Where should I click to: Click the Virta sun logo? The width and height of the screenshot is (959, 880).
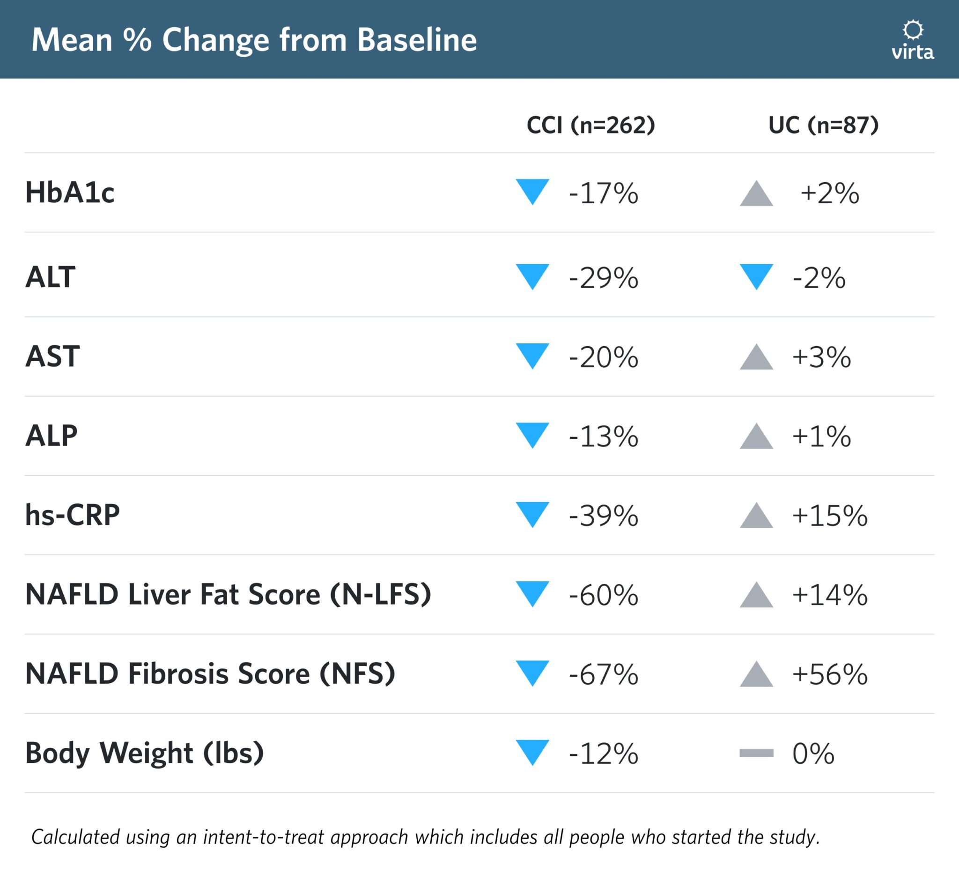(x=912, y=30)
